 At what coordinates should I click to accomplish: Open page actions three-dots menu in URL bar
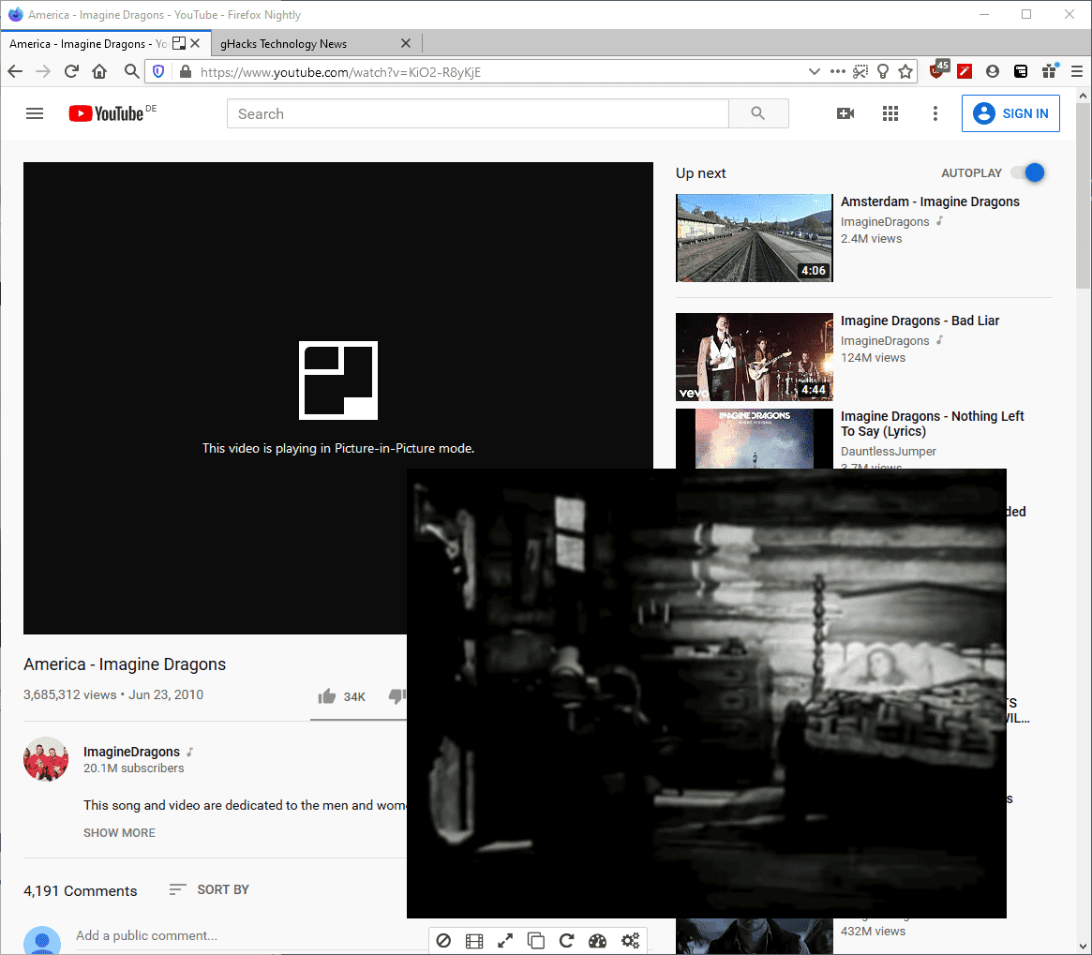tap(838, 71)
